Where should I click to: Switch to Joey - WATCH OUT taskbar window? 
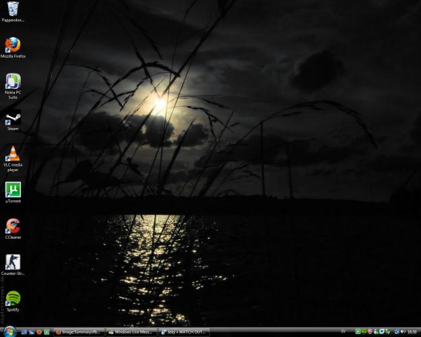click(184, 332)
